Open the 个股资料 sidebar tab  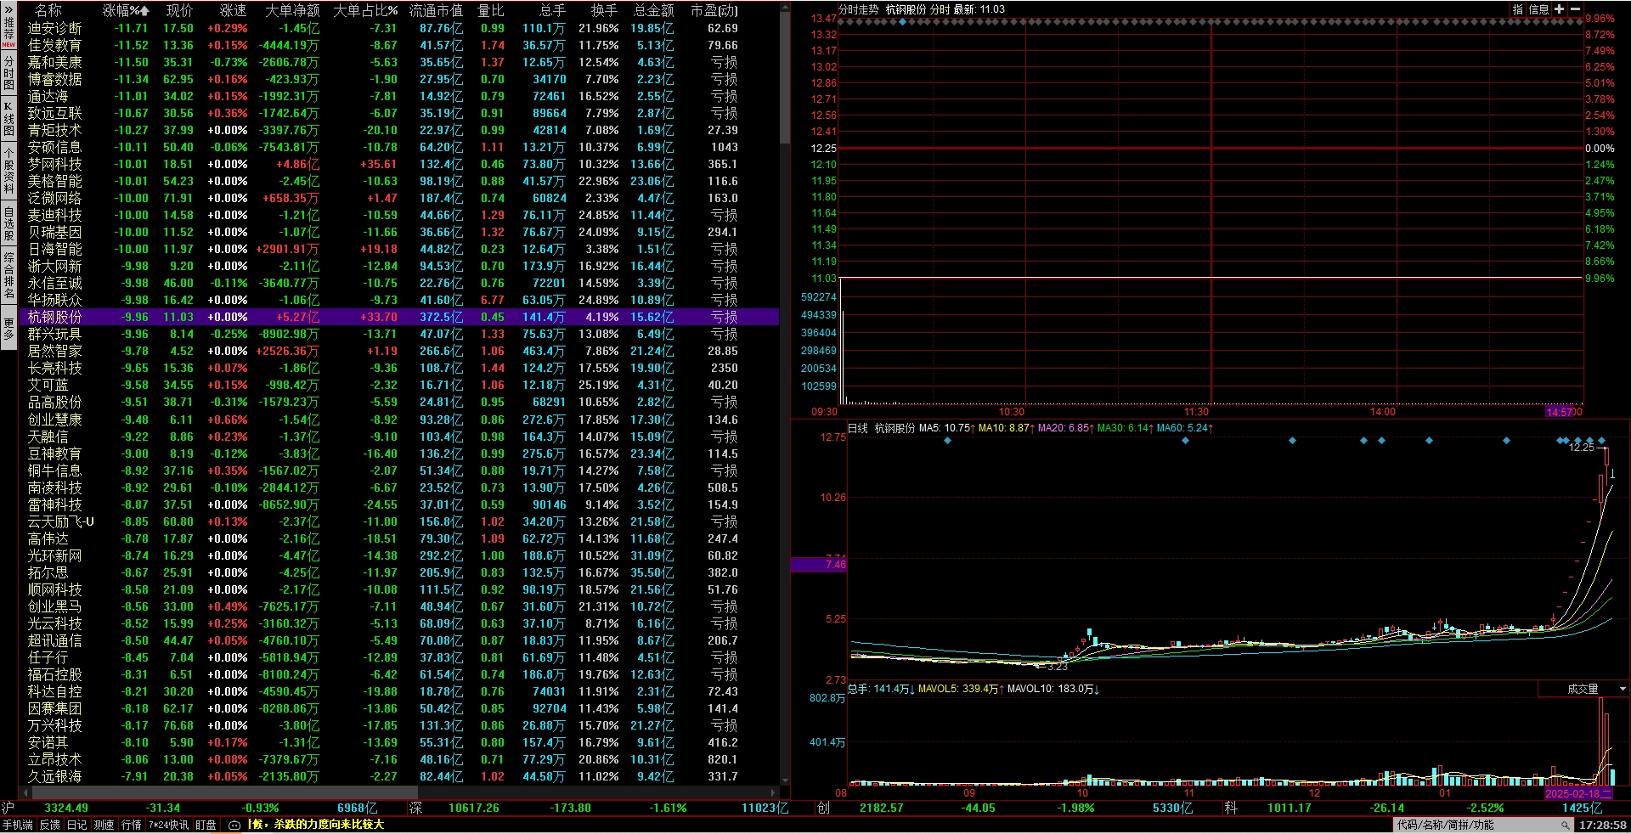[8, 172]
